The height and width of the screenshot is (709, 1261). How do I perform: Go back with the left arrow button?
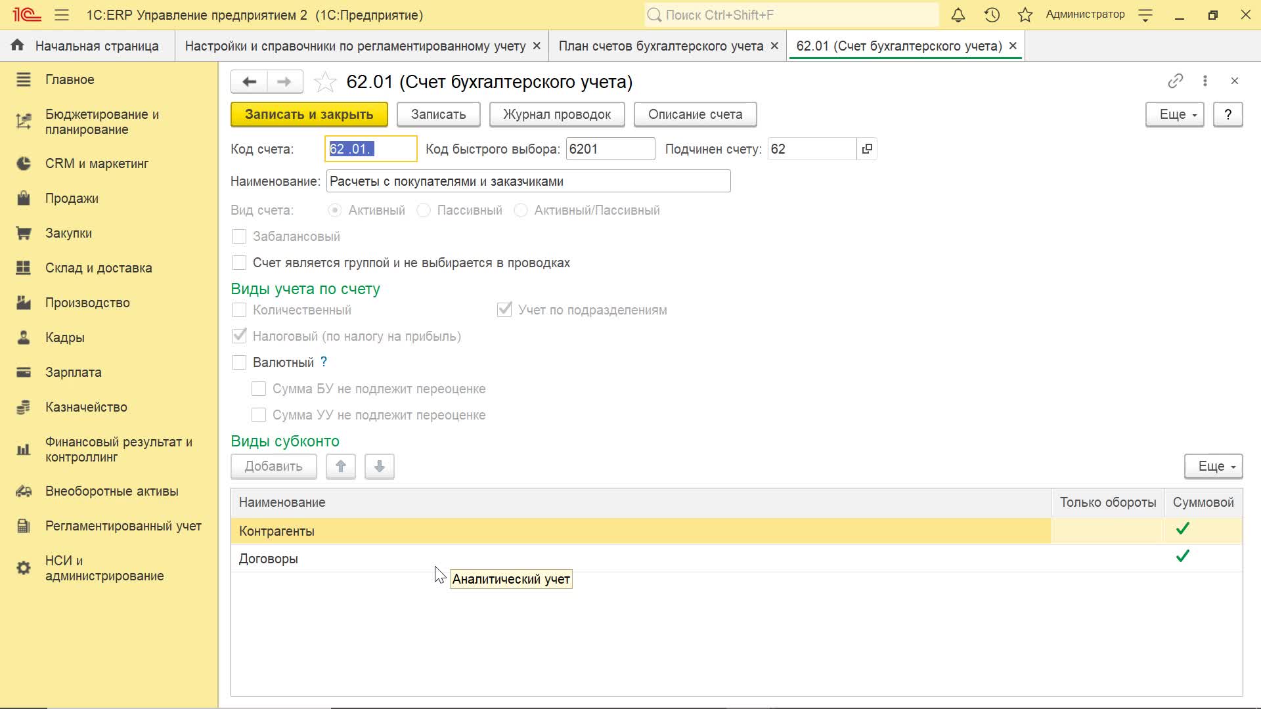[249, 81]
